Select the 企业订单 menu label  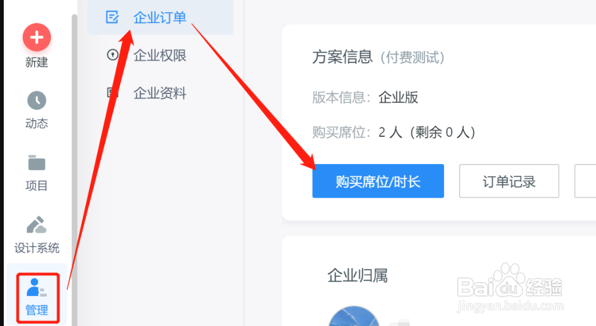[159, 18]
